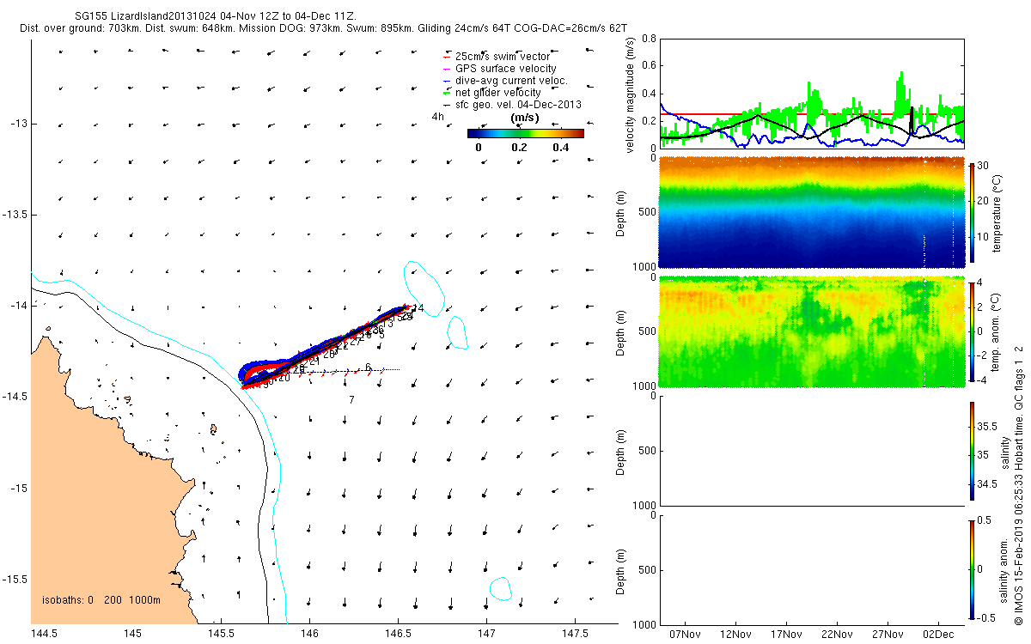Click the 27Nov date tick
Viewport: 1031px width, 644px height.
888,634
